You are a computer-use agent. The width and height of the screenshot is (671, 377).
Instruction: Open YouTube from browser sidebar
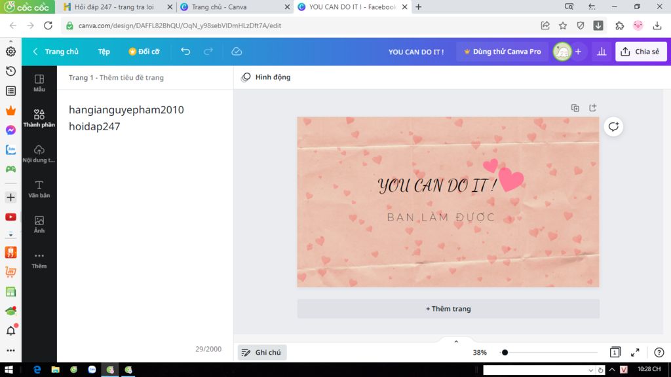coord(10,217)
